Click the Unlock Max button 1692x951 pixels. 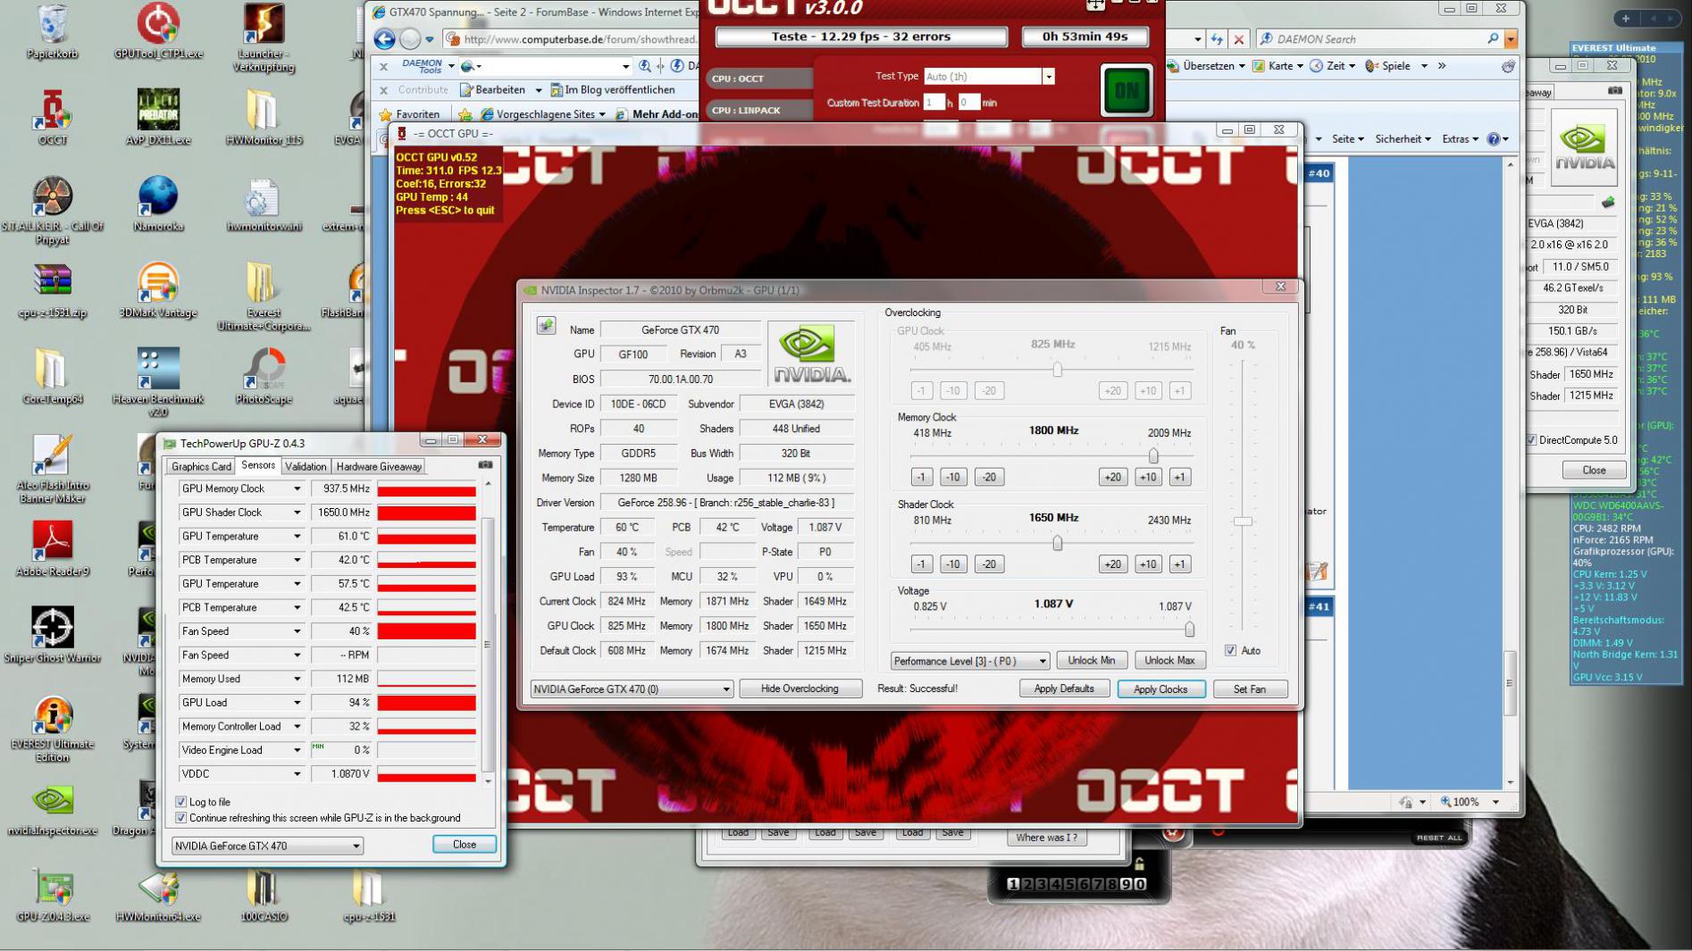coord(1169,660)
